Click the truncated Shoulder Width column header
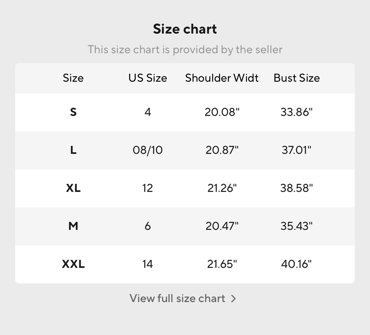Viewport: 370px width, 335px height. pyautogui.click(x=222, y=78)
